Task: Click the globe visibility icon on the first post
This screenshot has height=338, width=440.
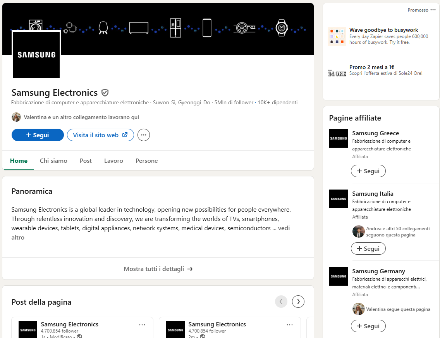Action: (x=79, y=336)
